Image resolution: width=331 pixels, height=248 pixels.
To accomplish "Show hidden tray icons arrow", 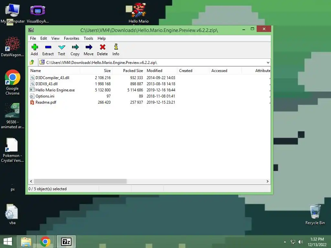I will (x=285, y=242).
